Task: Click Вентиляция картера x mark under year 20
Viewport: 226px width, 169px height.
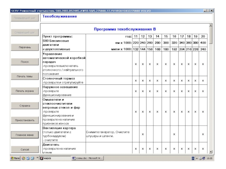Action: [x=203, y=134]
